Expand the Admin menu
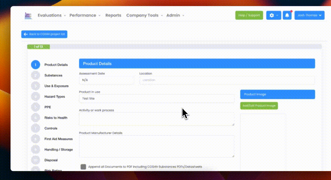Image resolution: width=331 pixels, height=180 pixels. [175, 15]
